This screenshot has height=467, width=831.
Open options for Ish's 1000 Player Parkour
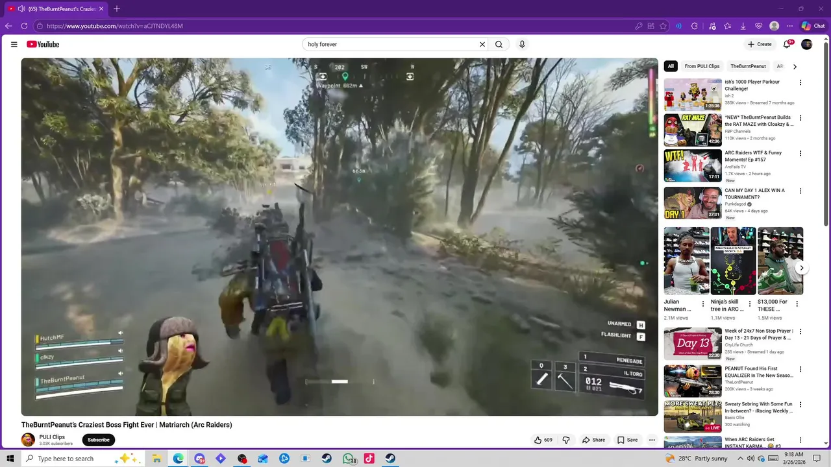800,82
